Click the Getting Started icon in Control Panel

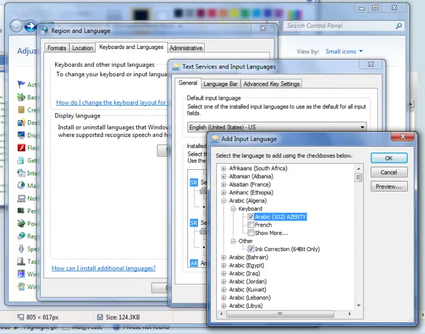coord(21,160)
